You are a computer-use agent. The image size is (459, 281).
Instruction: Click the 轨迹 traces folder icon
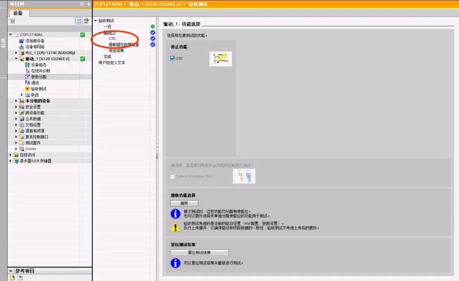click(27, 95)
